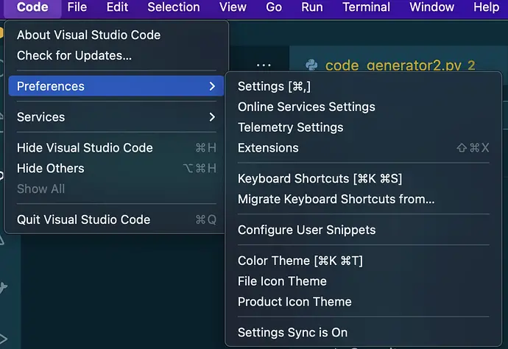This screenshot has height=349, width=508.
Task: Choose Hide Others
Action: point(116,168)
